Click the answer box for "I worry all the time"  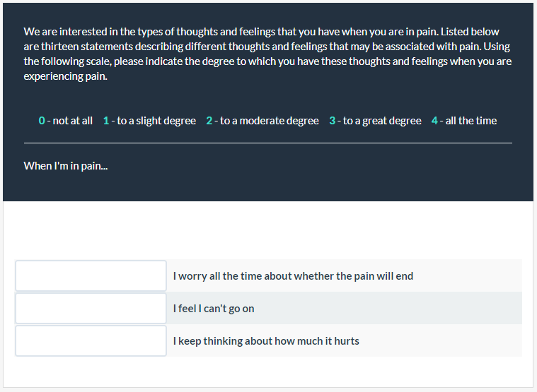91,275
